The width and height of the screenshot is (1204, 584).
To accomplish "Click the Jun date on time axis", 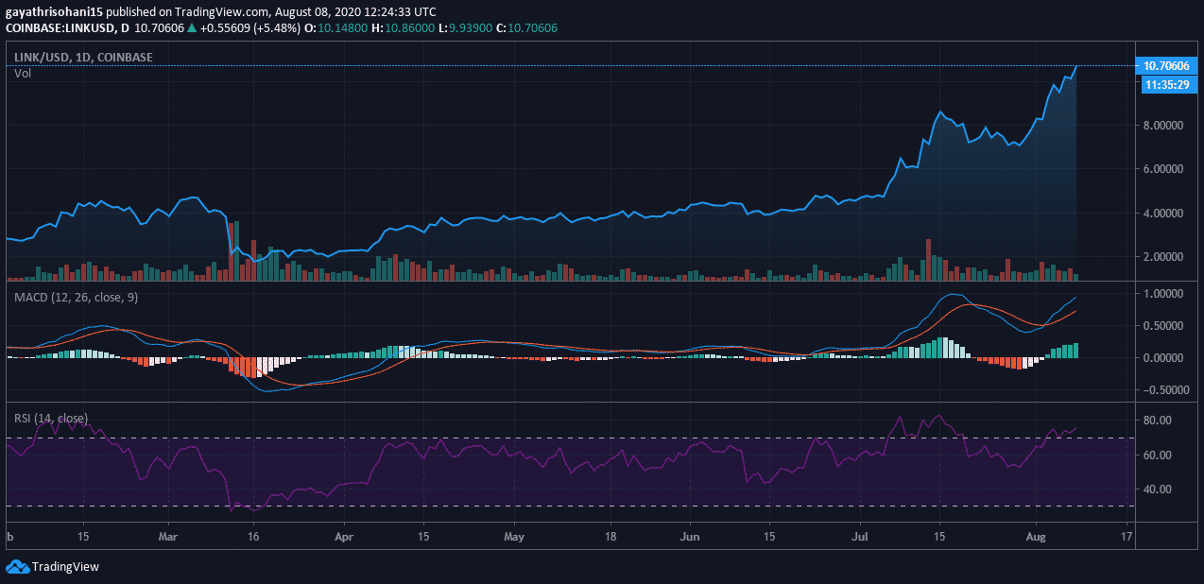I will point(690,536).
